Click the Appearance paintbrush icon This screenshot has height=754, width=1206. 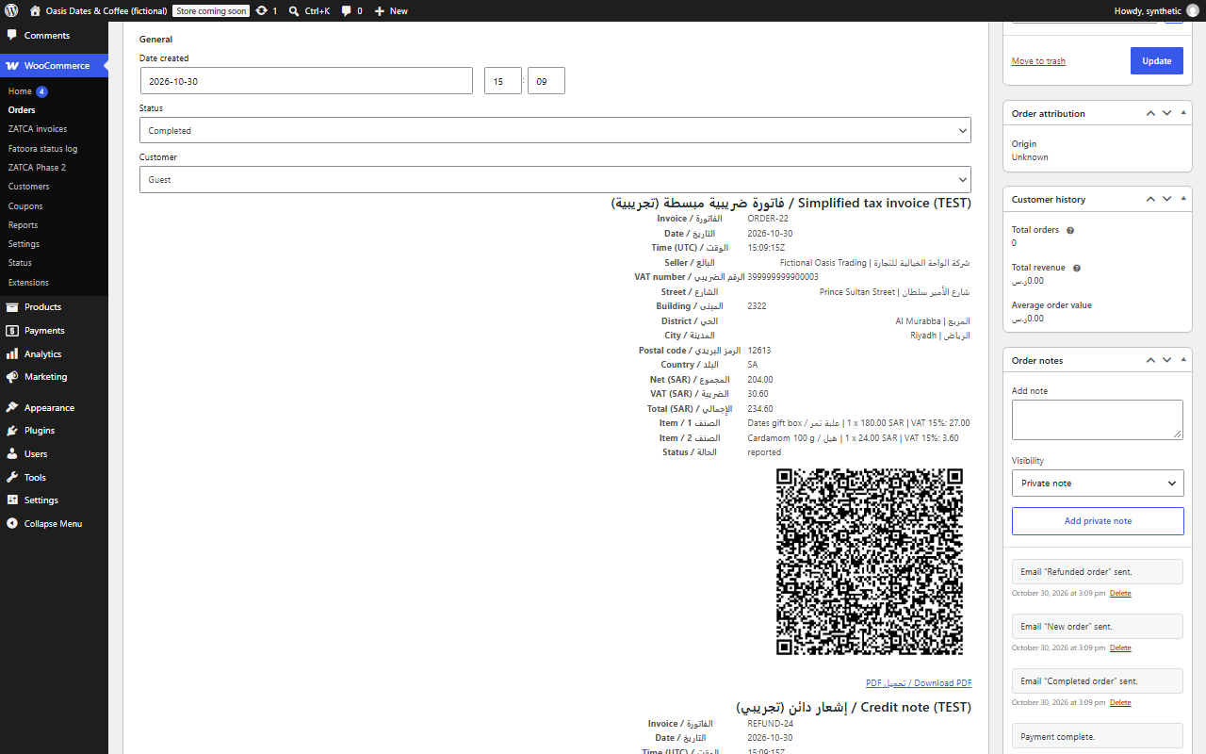[x=11, y=407]
